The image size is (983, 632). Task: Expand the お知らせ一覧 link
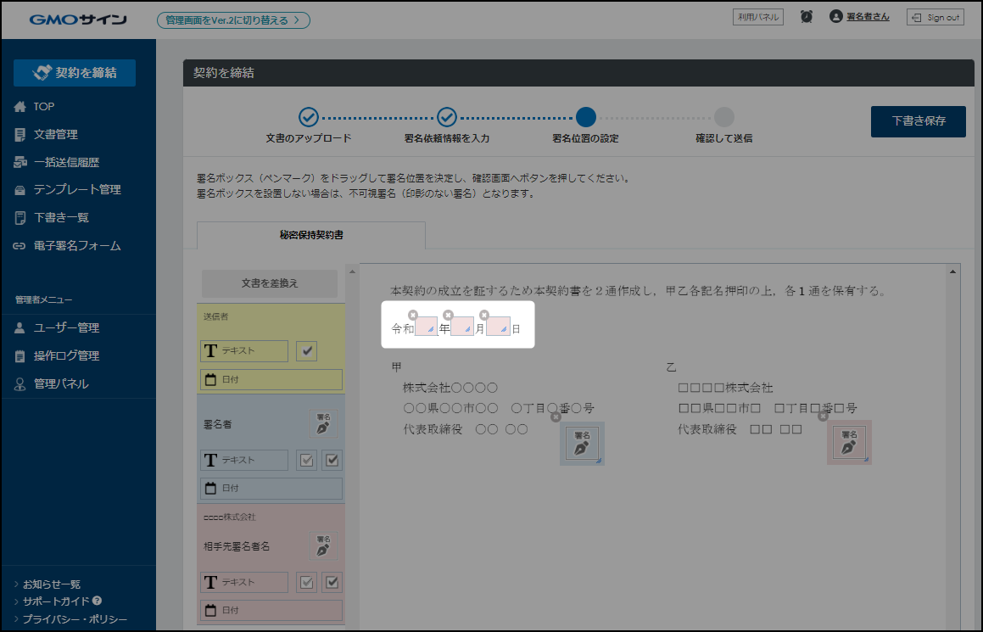(51, 584)
